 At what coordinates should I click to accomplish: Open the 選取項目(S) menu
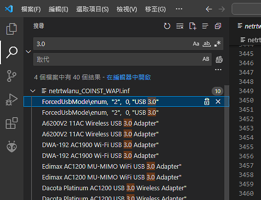click(x=92, y=9)
